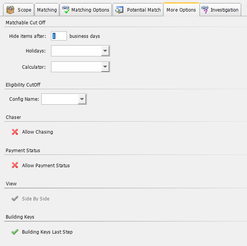Click the Investigation question-mark icon
Image resolution: width=247 pixels, height=246 pixels.
tap(205, 10)
